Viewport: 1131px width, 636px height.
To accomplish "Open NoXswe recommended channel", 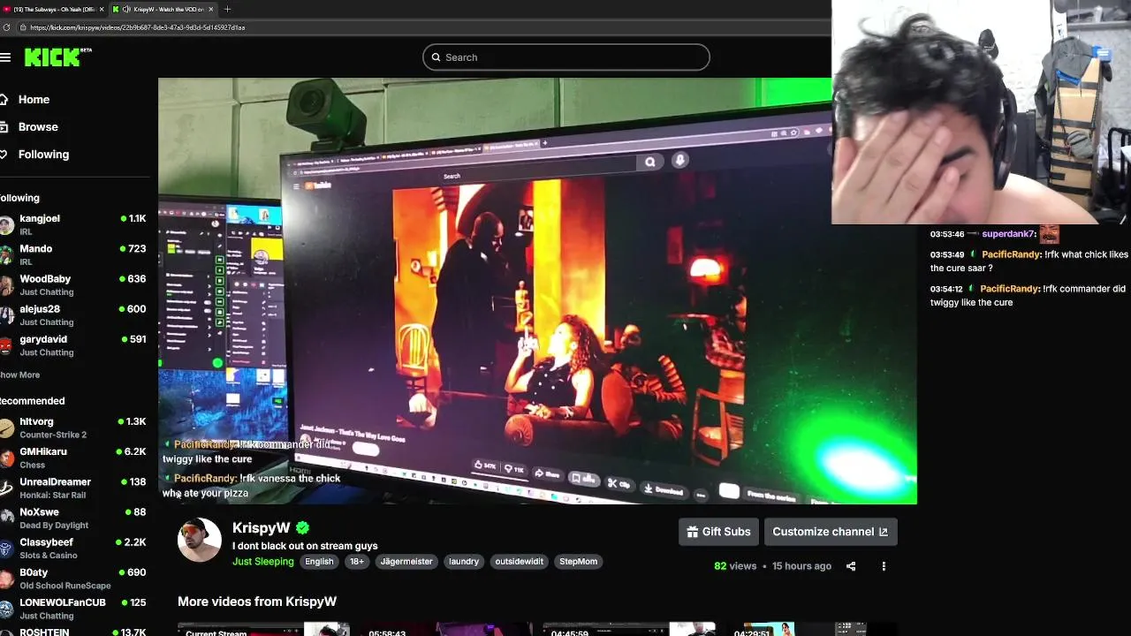I will 73,518.
